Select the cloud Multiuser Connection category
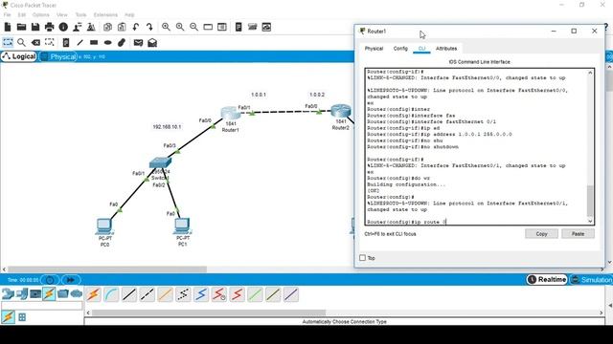 click(77, 293)
